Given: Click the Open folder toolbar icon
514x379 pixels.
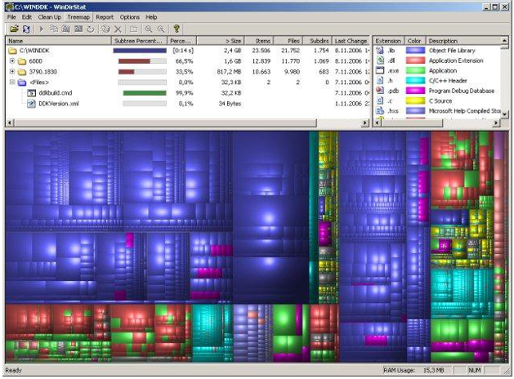Looking at the screenshot, I should 14,28.
